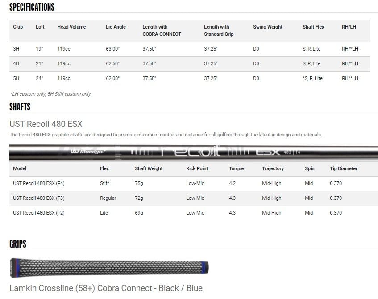
Task: Click the Stiff flex value
Action: (104, 183)
